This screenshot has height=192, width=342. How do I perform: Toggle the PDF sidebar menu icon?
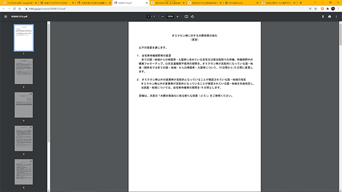click(6, 17)
